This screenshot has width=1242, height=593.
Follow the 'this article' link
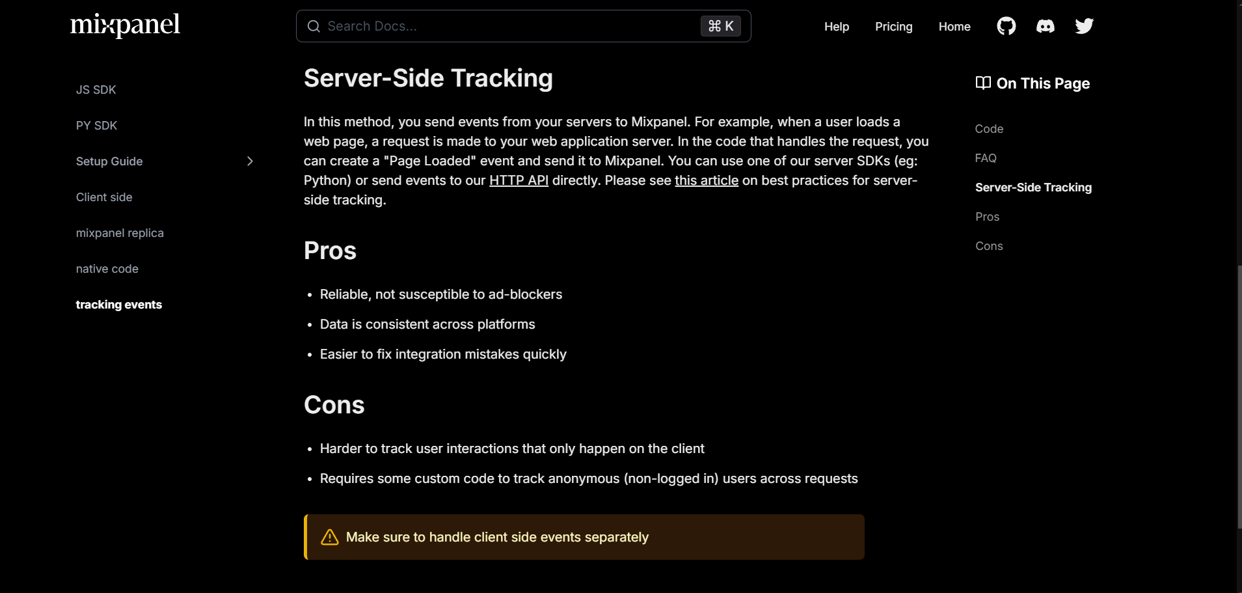(707, 180)
